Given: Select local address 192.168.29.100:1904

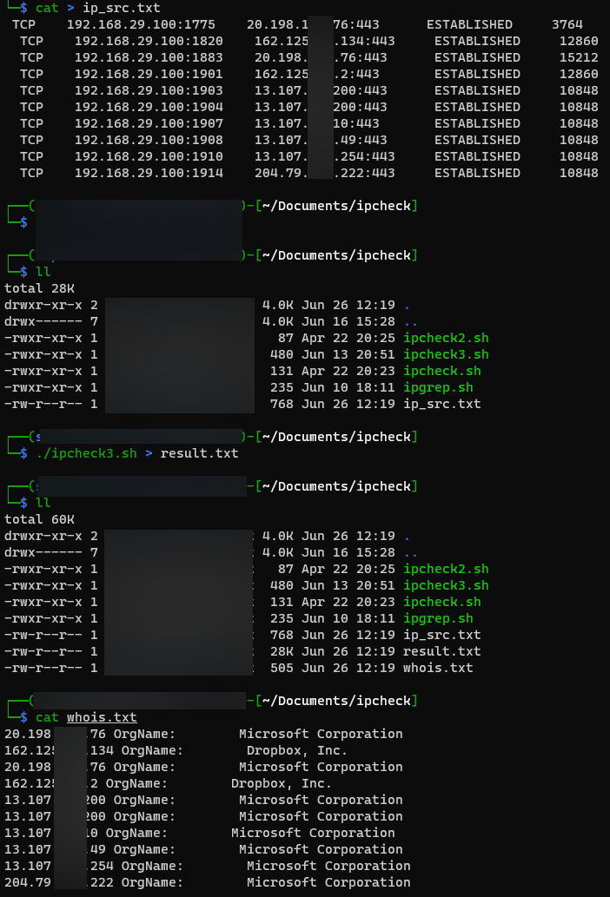Looking at the screenshot, I should pos(149,108).
